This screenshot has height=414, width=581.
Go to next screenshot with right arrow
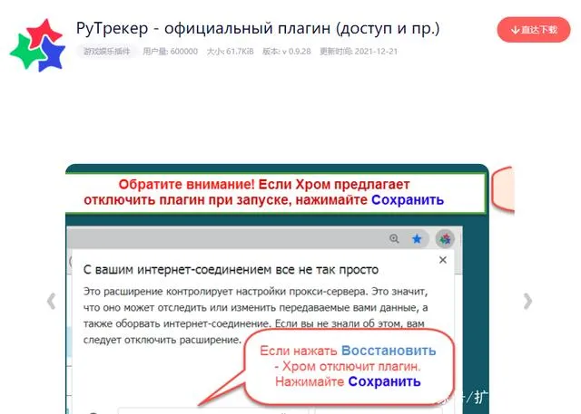(527, 301)
